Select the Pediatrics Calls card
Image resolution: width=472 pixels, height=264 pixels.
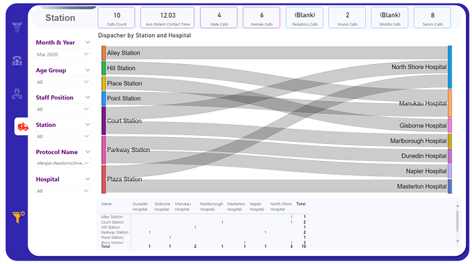point(304,18)
